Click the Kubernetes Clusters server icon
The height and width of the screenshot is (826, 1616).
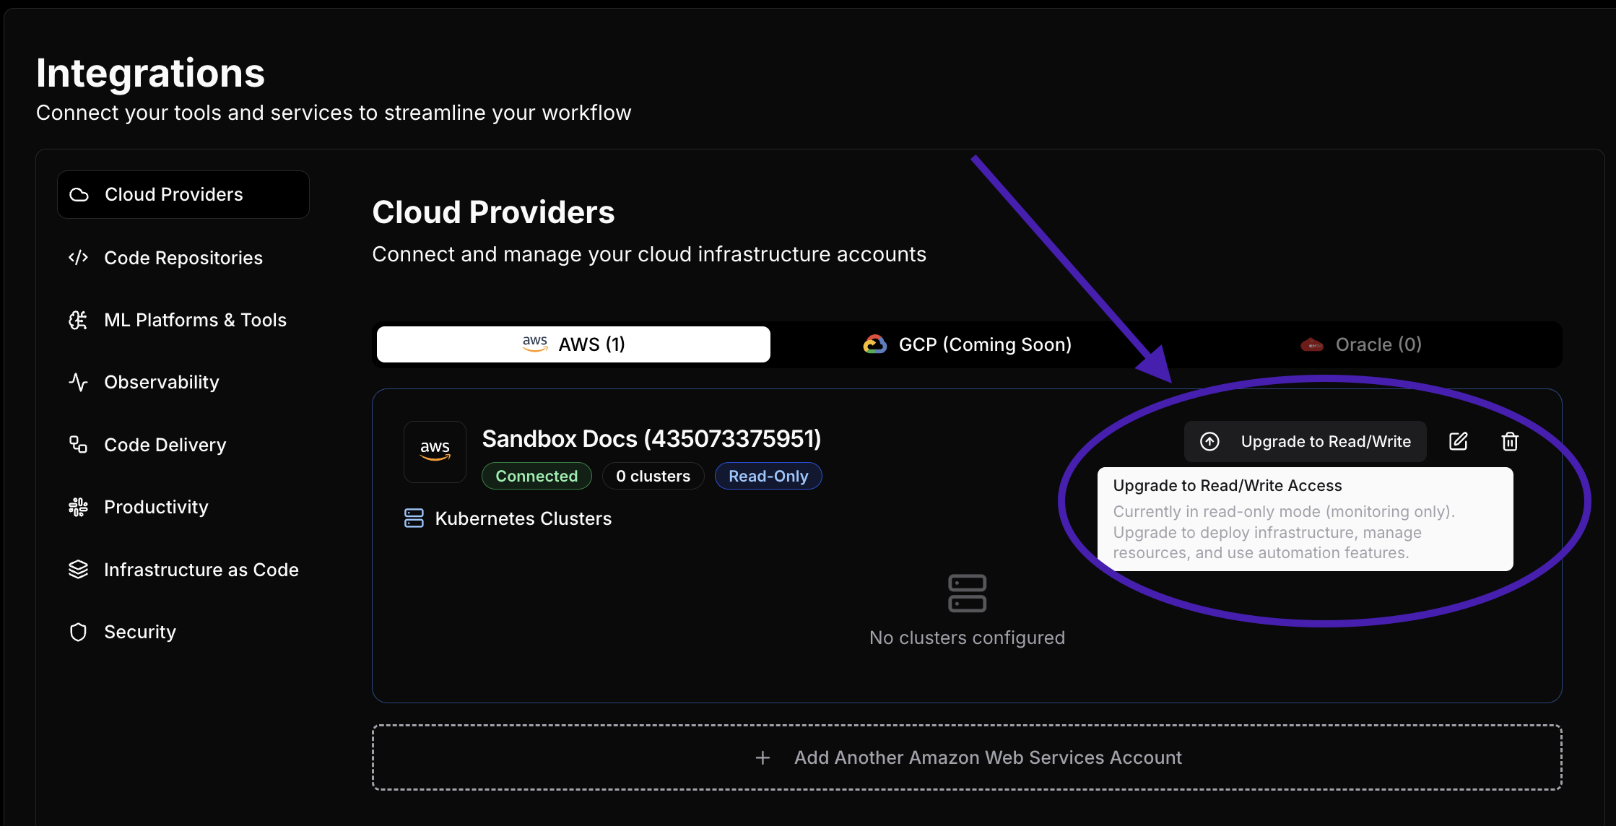[414, 518]
